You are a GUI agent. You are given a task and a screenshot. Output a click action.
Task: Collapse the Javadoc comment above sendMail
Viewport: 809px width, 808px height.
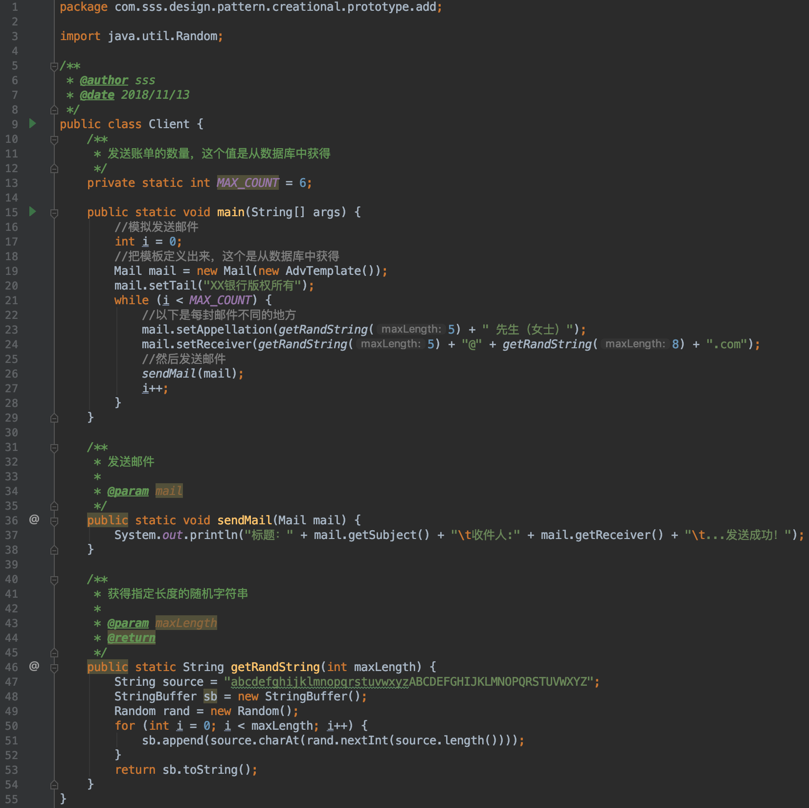tap(54, 448)
